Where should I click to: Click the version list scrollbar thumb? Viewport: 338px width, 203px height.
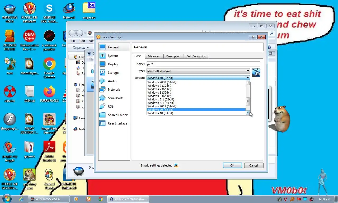[248, 101]
